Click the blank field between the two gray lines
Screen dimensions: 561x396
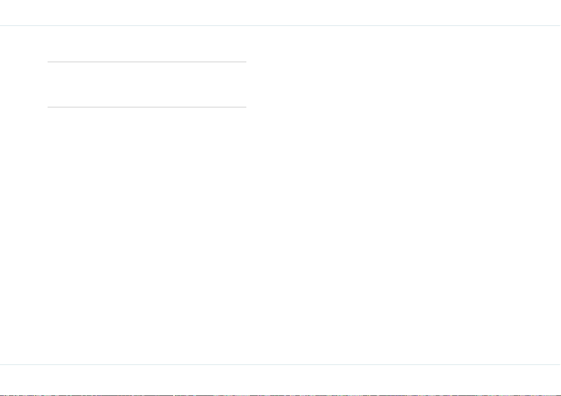click(x=147, y=84)
